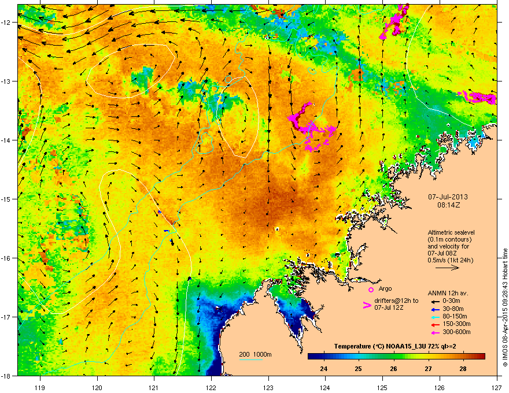Viewport: 509px width, 393px height.
Task: Click longitude axis label 126
Action: coord(440,387)
